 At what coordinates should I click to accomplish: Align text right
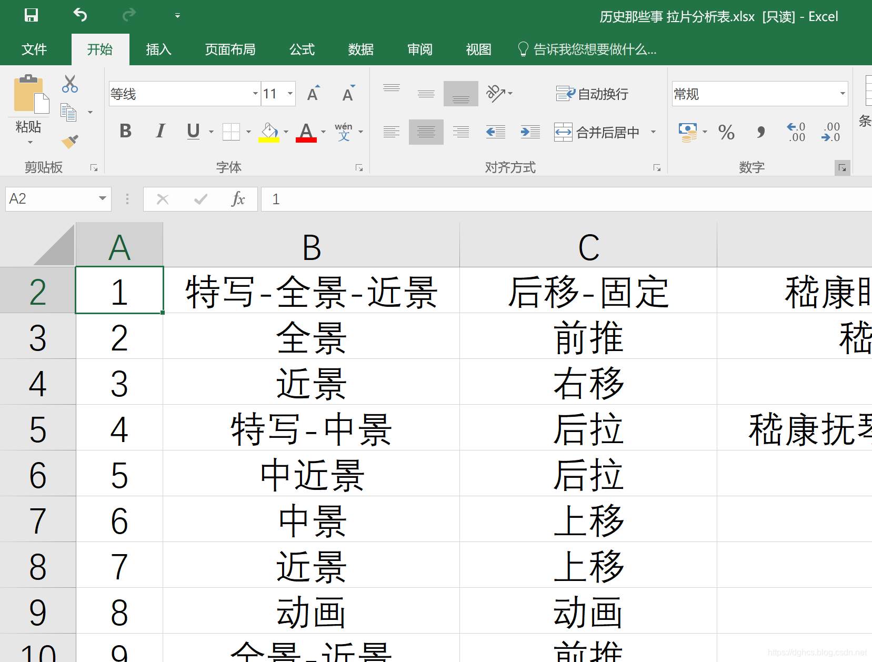click(x=461, y=132)
